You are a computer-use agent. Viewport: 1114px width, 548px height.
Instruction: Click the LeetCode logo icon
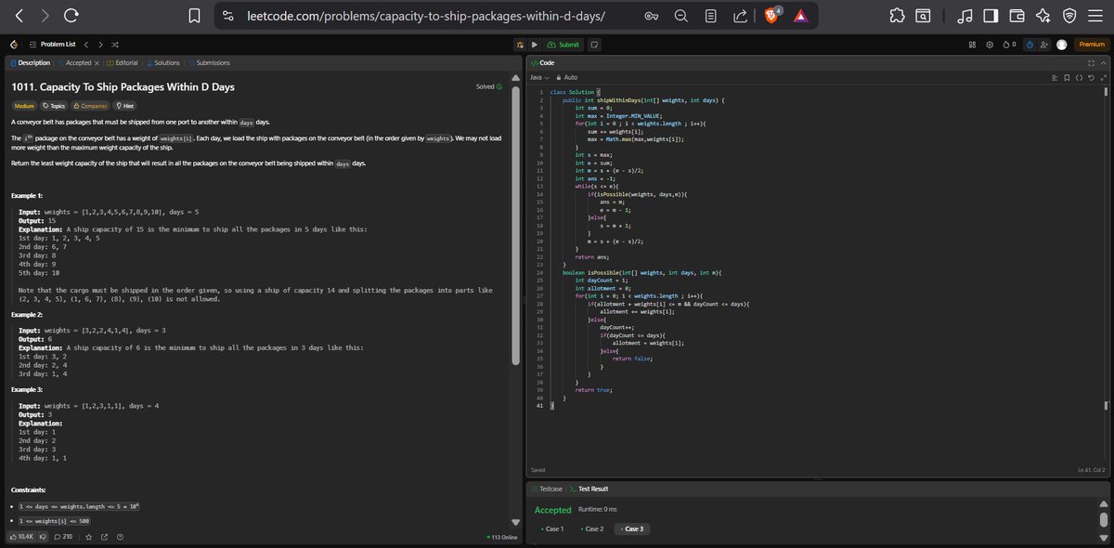click(x=13, y=44)
